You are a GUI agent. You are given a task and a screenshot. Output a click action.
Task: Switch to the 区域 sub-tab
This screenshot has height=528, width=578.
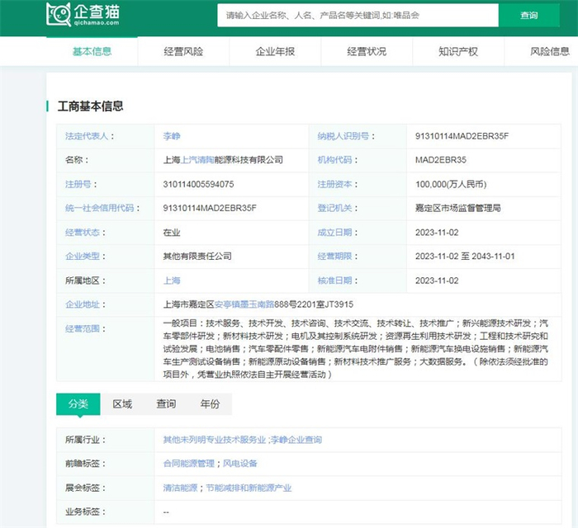[x=122, y=404]
